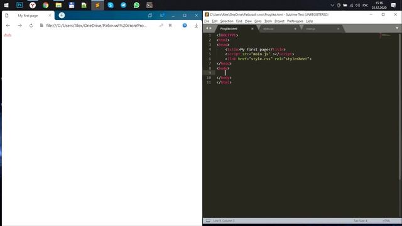
Task: Go to previous tab with left arrow
Action: tap(207, 28)
